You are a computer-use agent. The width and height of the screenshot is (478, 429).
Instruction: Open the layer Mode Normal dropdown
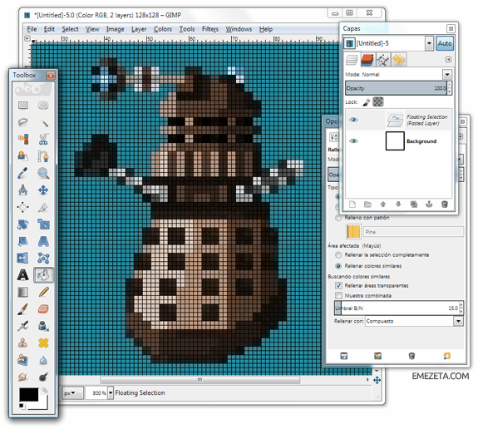pos(447,74)
